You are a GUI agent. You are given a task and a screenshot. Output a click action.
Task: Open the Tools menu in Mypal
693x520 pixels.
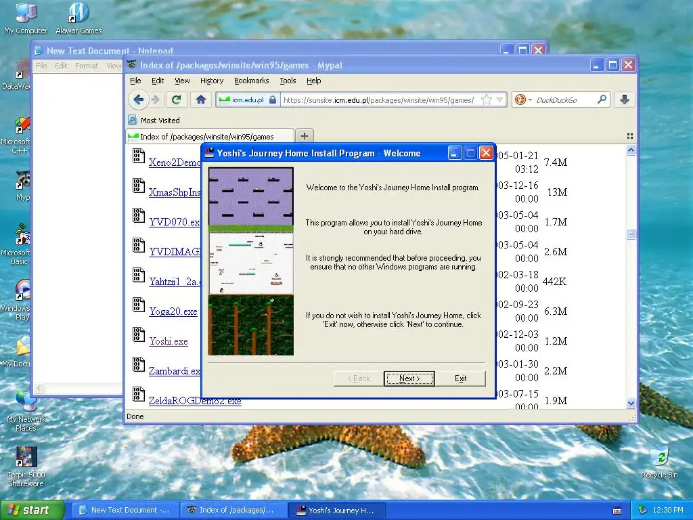pos(288,81)
